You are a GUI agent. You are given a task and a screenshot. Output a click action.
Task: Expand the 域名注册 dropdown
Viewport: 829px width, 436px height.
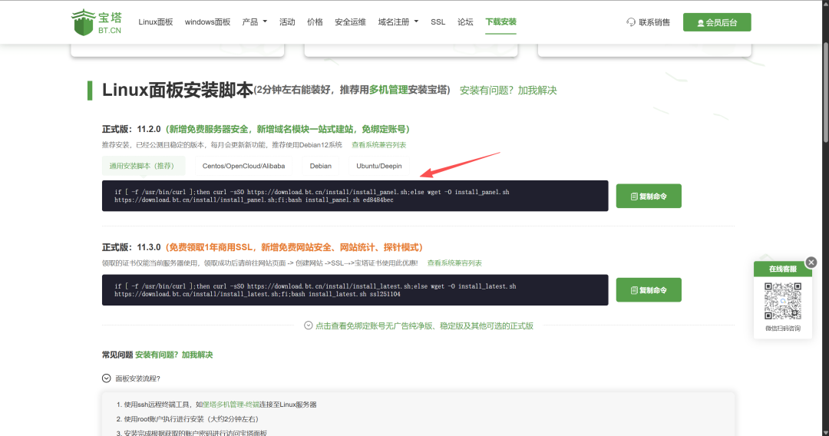[x=398, y=22]
